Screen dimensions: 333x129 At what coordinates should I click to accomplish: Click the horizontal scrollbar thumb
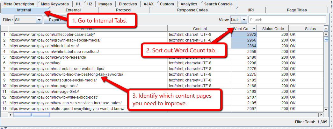31,115
